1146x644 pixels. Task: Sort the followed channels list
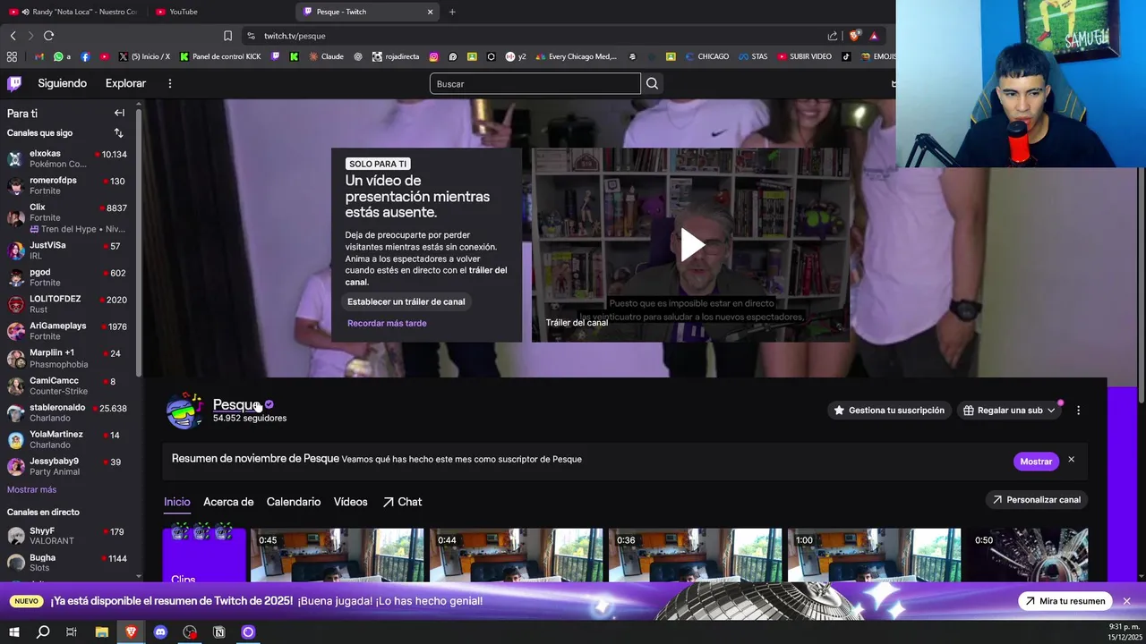(118, 132)
